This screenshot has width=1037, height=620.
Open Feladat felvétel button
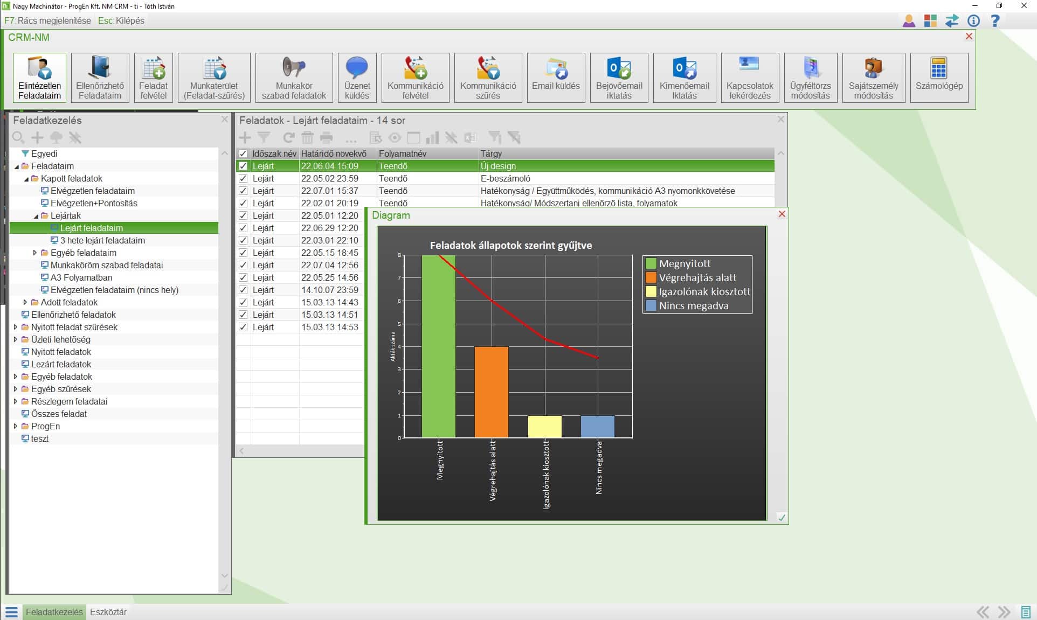coord(153,78)
